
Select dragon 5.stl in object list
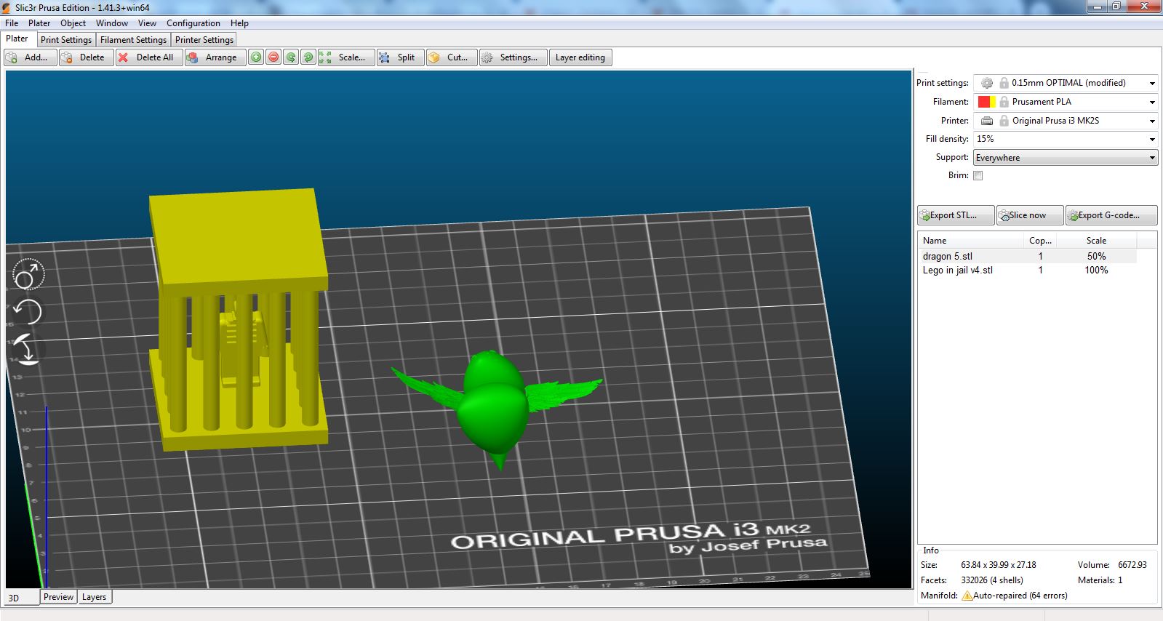pyautogui.click(x=1027, y=256)
